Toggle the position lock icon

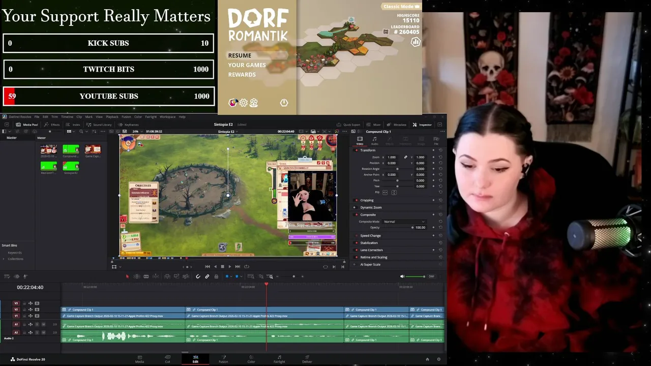(x=216, y=276)
